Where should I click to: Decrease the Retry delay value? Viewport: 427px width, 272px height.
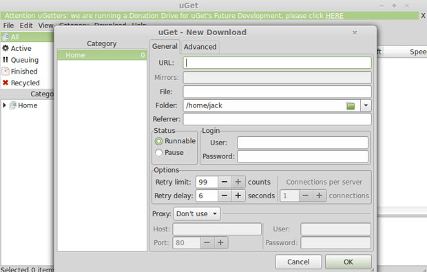pos(225,196)
